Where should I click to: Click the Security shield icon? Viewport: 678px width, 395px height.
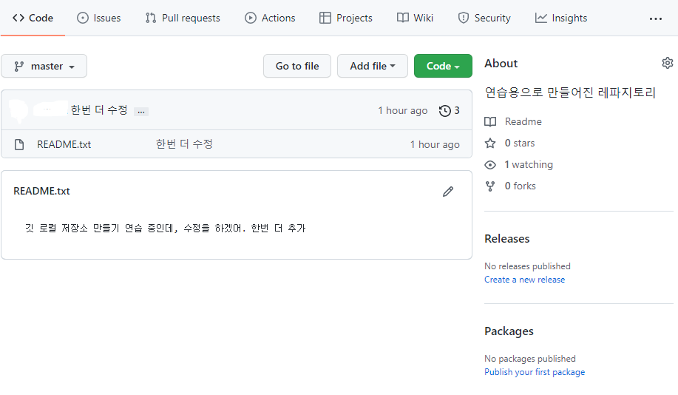pyautogui.click(x=463, y=18)
